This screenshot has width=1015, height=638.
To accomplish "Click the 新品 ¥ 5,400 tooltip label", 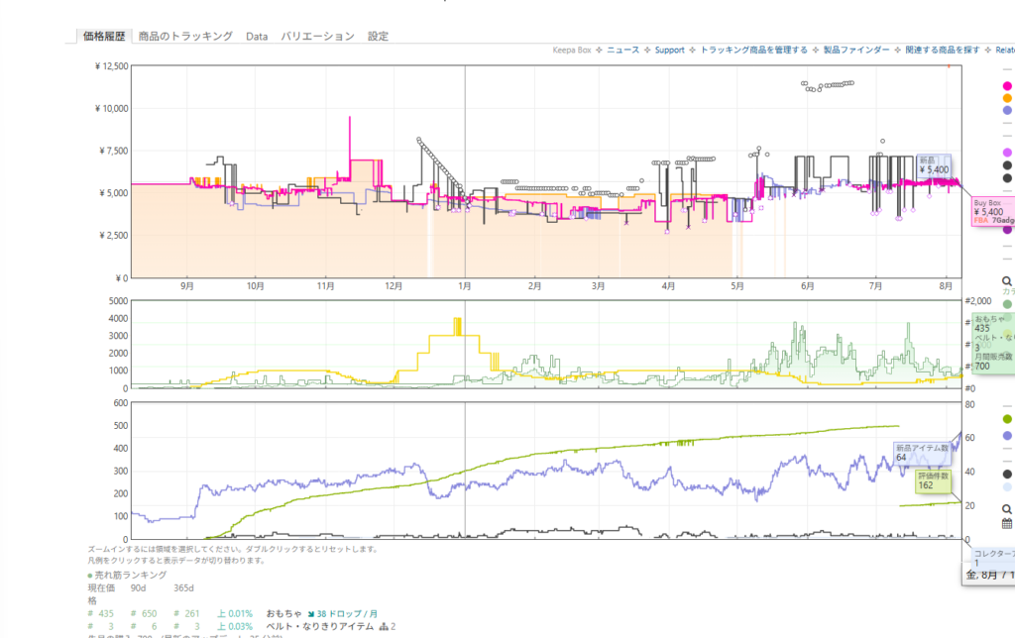I will (934, 165).
